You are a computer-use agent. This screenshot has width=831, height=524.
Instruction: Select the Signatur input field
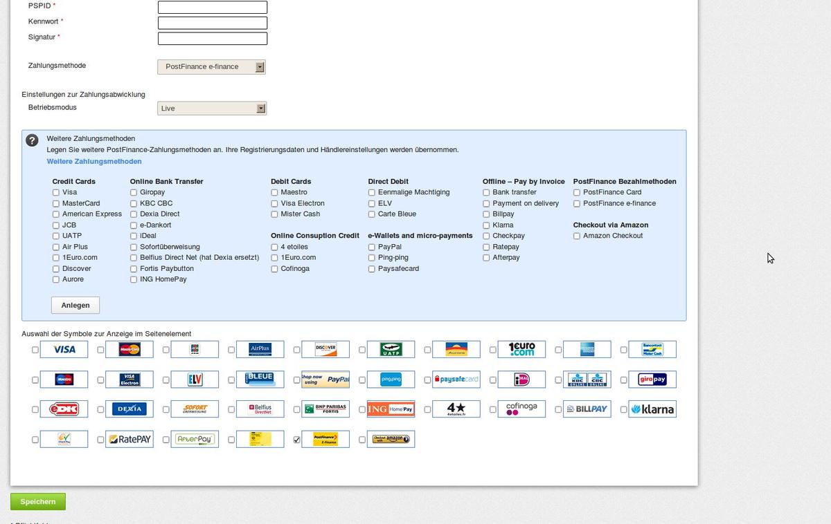213,39
